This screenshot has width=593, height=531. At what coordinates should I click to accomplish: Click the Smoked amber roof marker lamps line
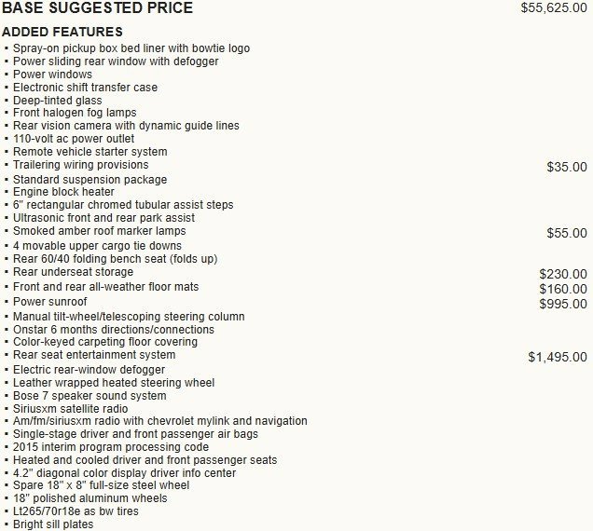(x=99, y=231)
